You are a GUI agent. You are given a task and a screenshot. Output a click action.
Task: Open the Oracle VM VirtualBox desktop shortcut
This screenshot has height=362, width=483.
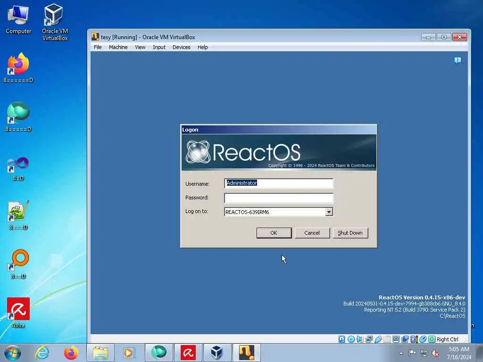tap(55, 23)
